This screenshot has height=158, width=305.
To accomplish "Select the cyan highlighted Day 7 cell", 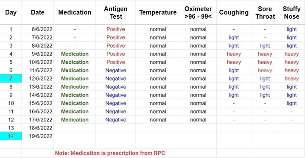I will 11,79.
